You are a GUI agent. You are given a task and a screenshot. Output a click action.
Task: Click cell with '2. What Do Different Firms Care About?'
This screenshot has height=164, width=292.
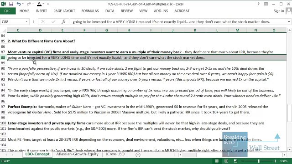(x=42, y=41)
